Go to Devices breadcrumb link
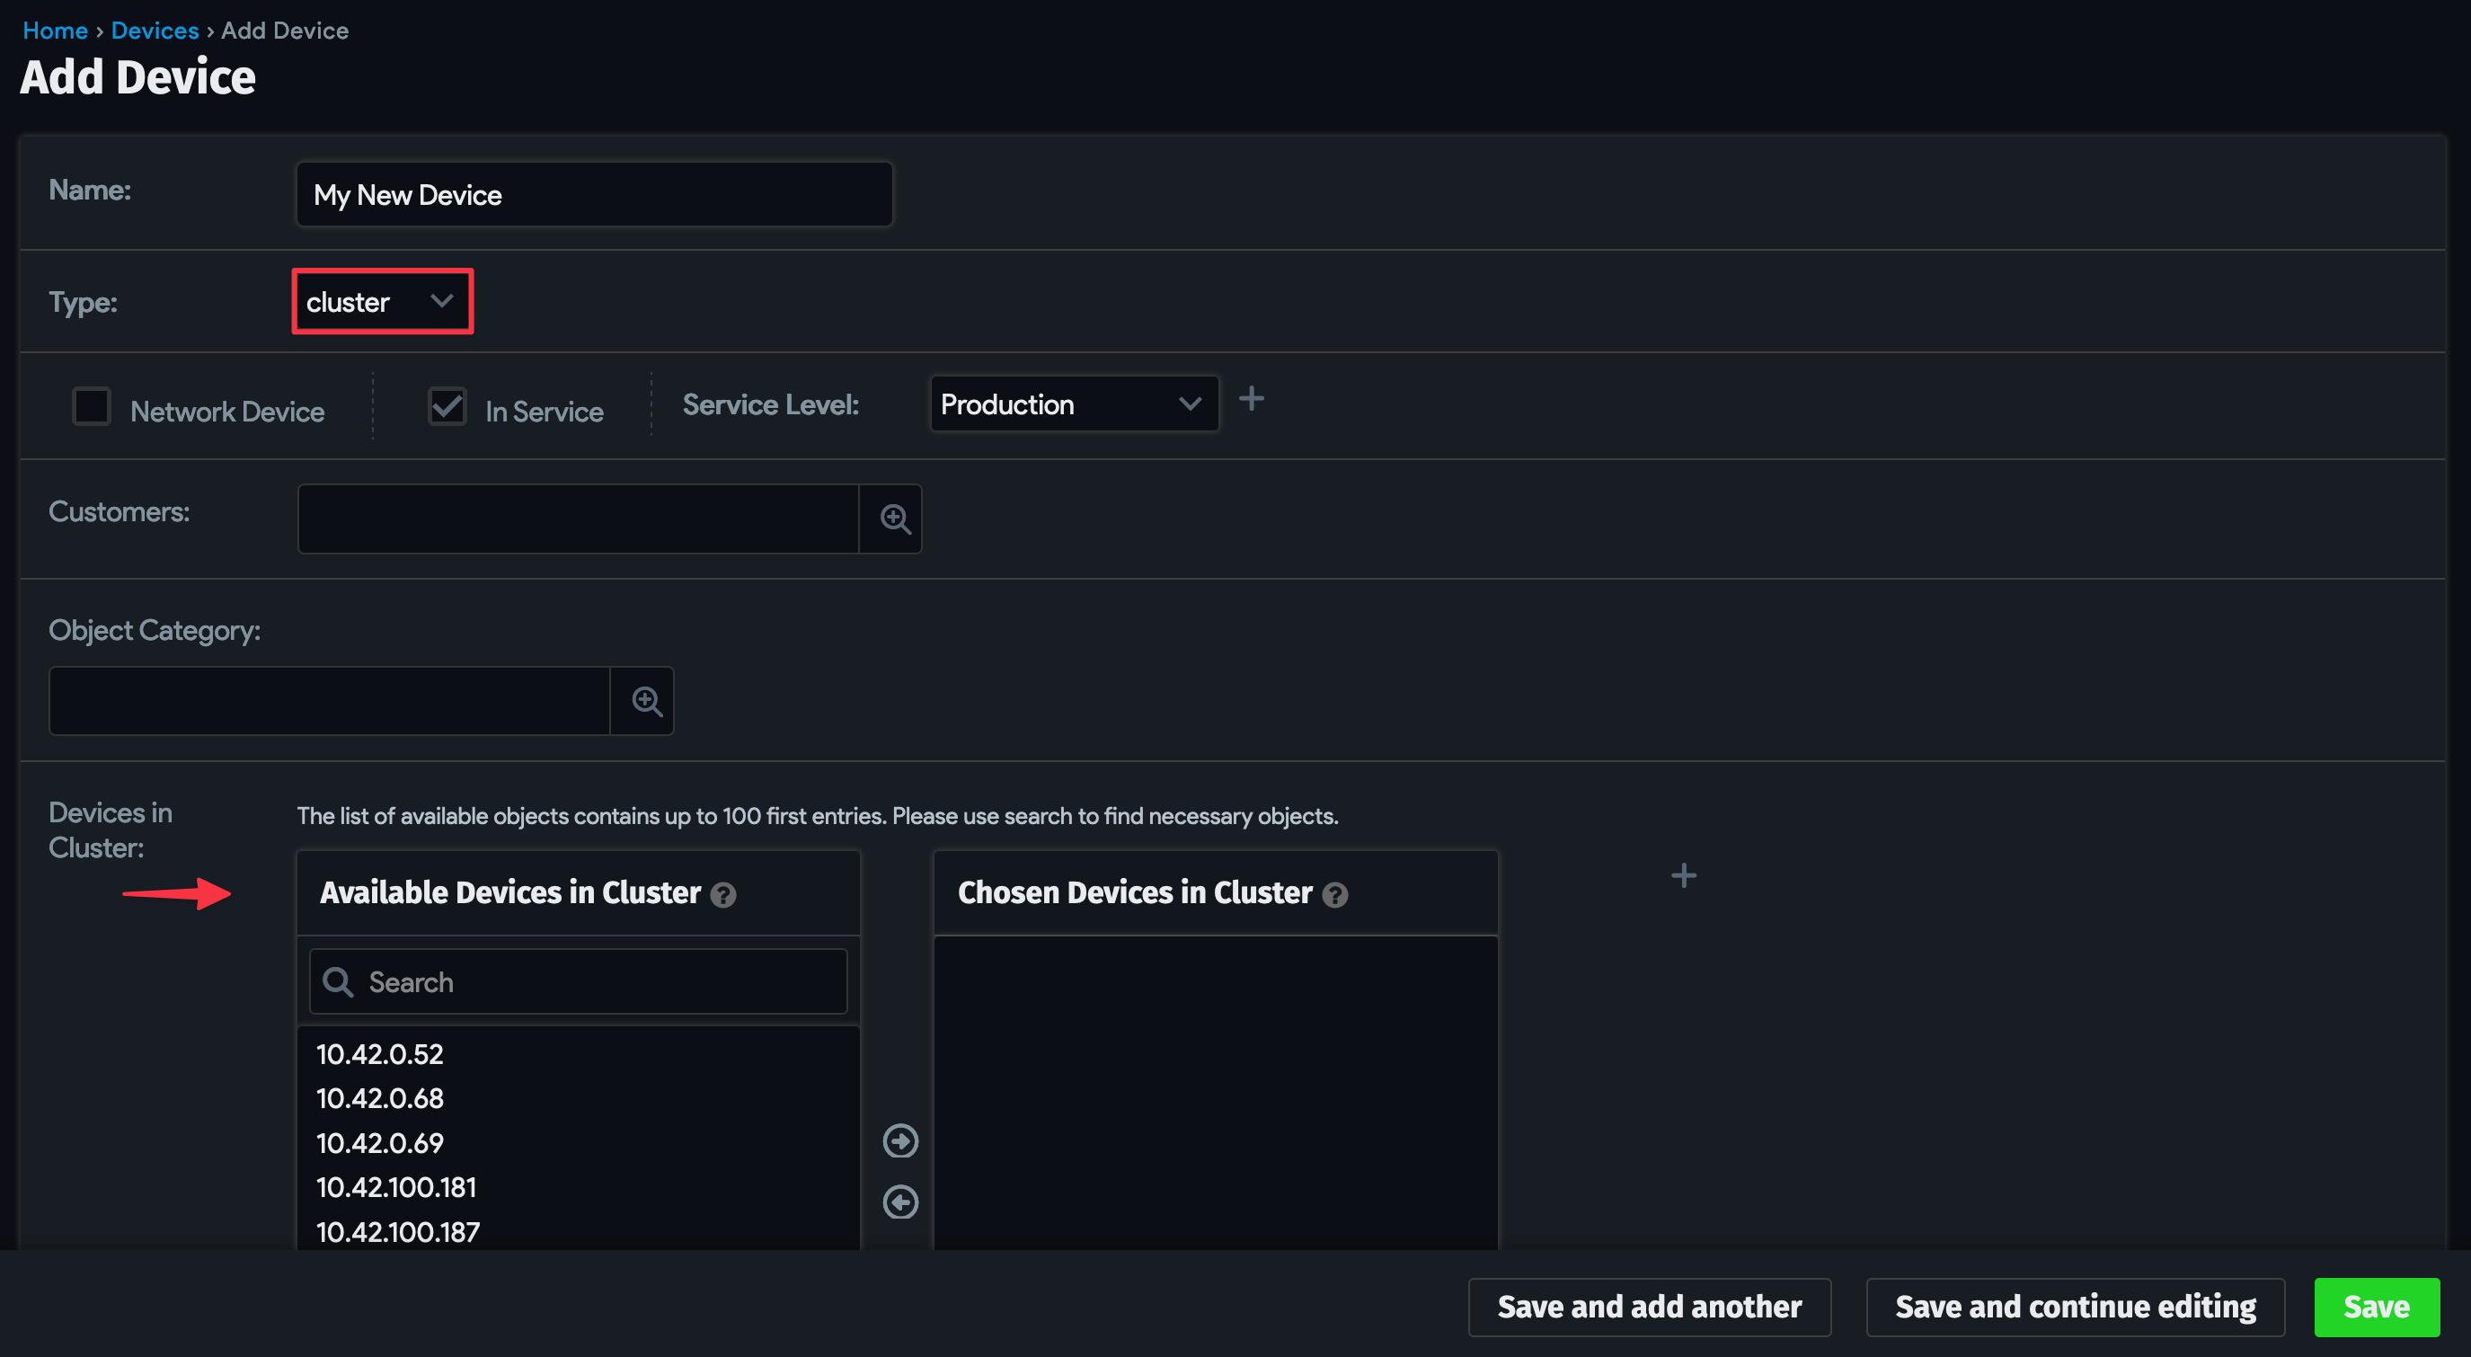This screenshot has width=2471, height=1357. pyautogui.click(x=155, y=31)
